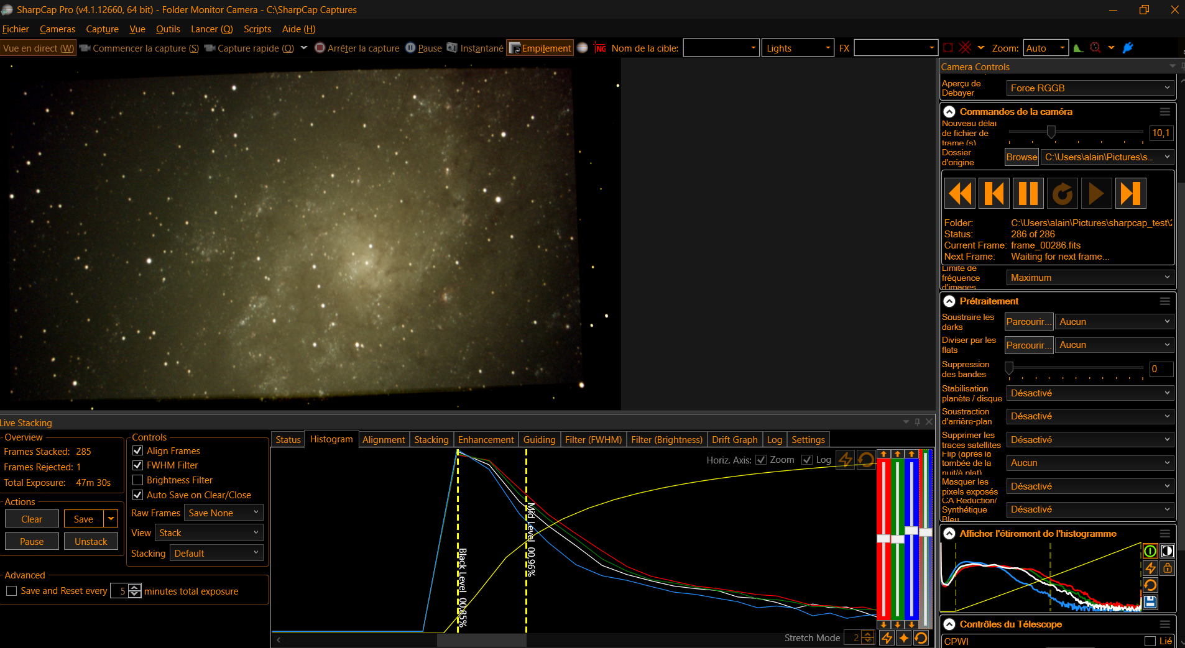Click the Clear stack button

32,519
